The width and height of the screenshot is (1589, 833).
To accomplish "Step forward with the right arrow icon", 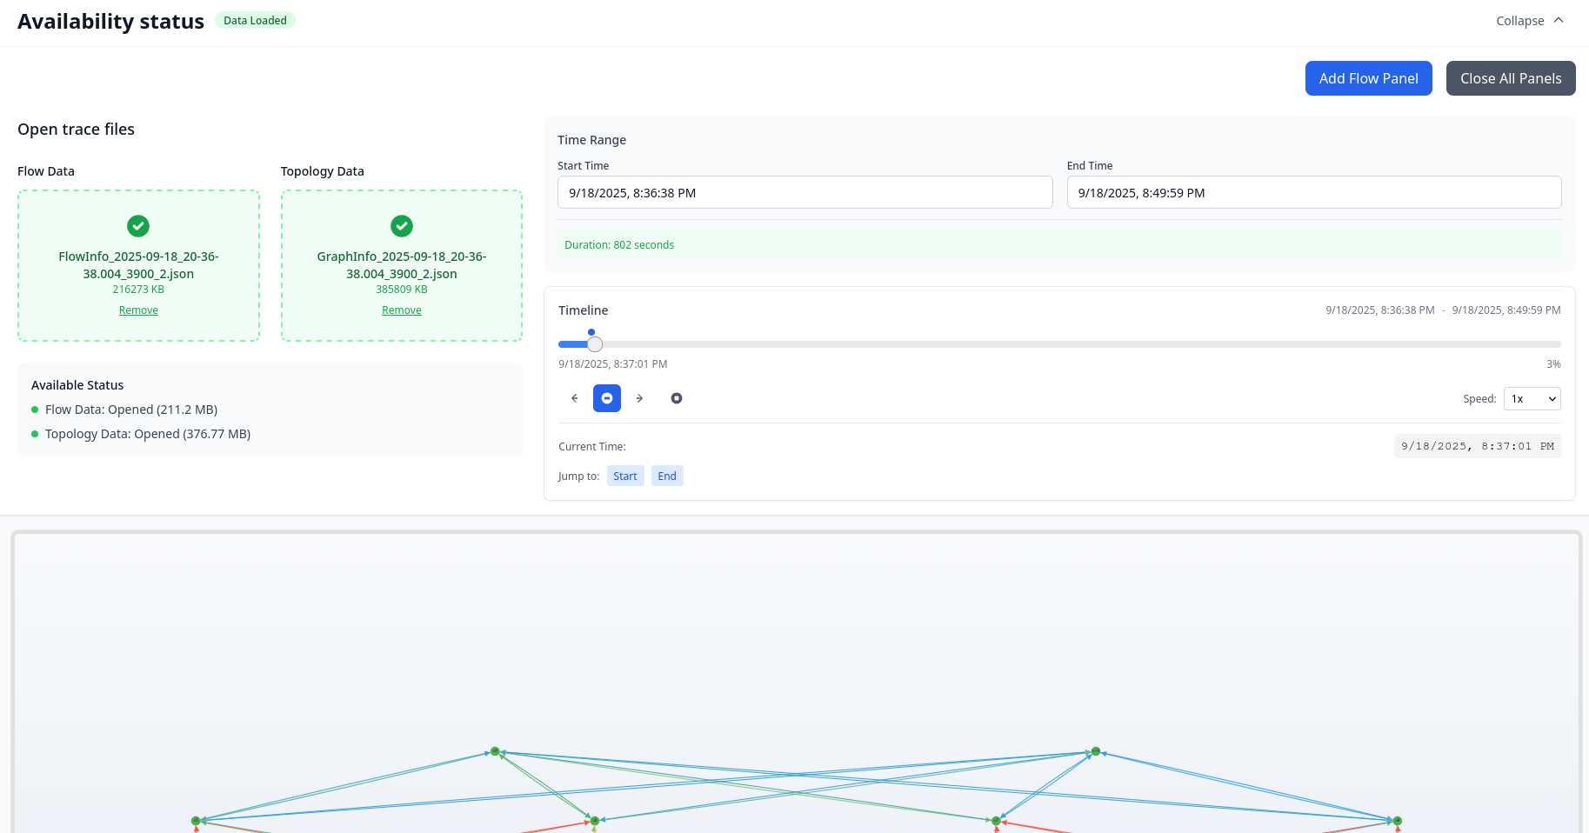I will (x=639, y=398).
